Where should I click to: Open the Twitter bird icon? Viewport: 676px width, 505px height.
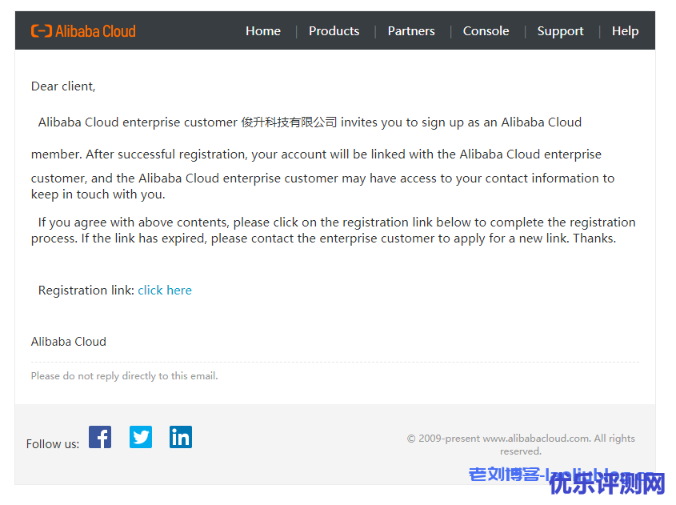(141, 437)
